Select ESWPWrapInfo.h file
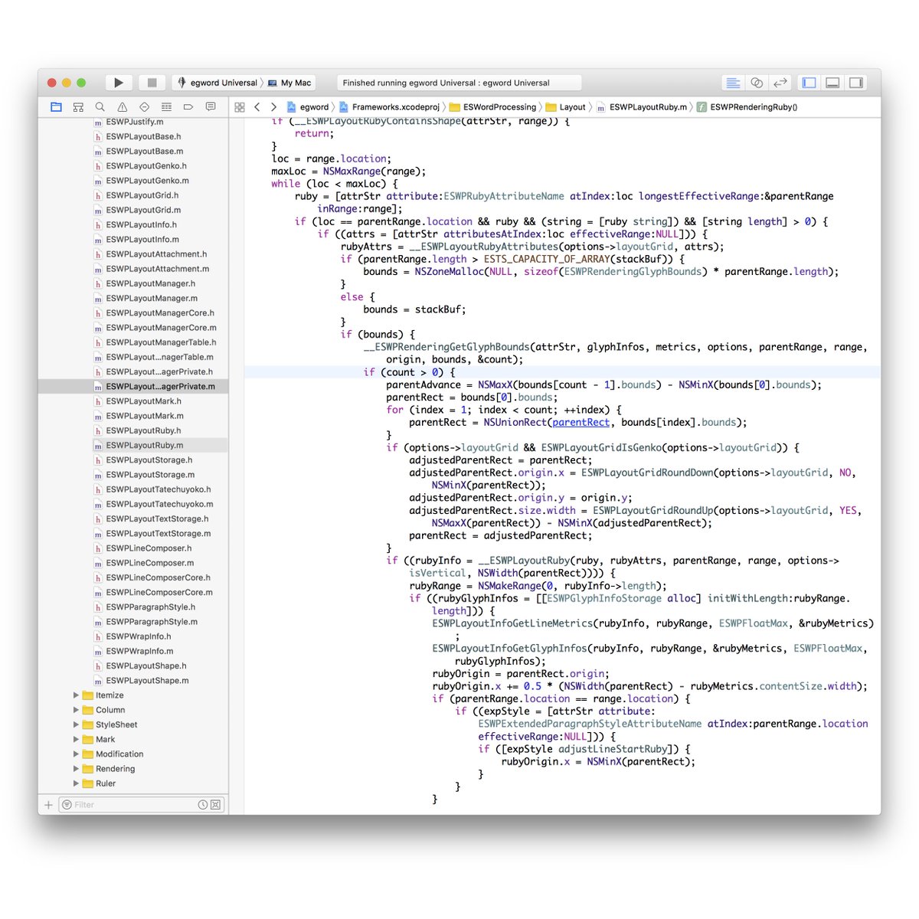919x919 pixels. (x=133, y=636)
